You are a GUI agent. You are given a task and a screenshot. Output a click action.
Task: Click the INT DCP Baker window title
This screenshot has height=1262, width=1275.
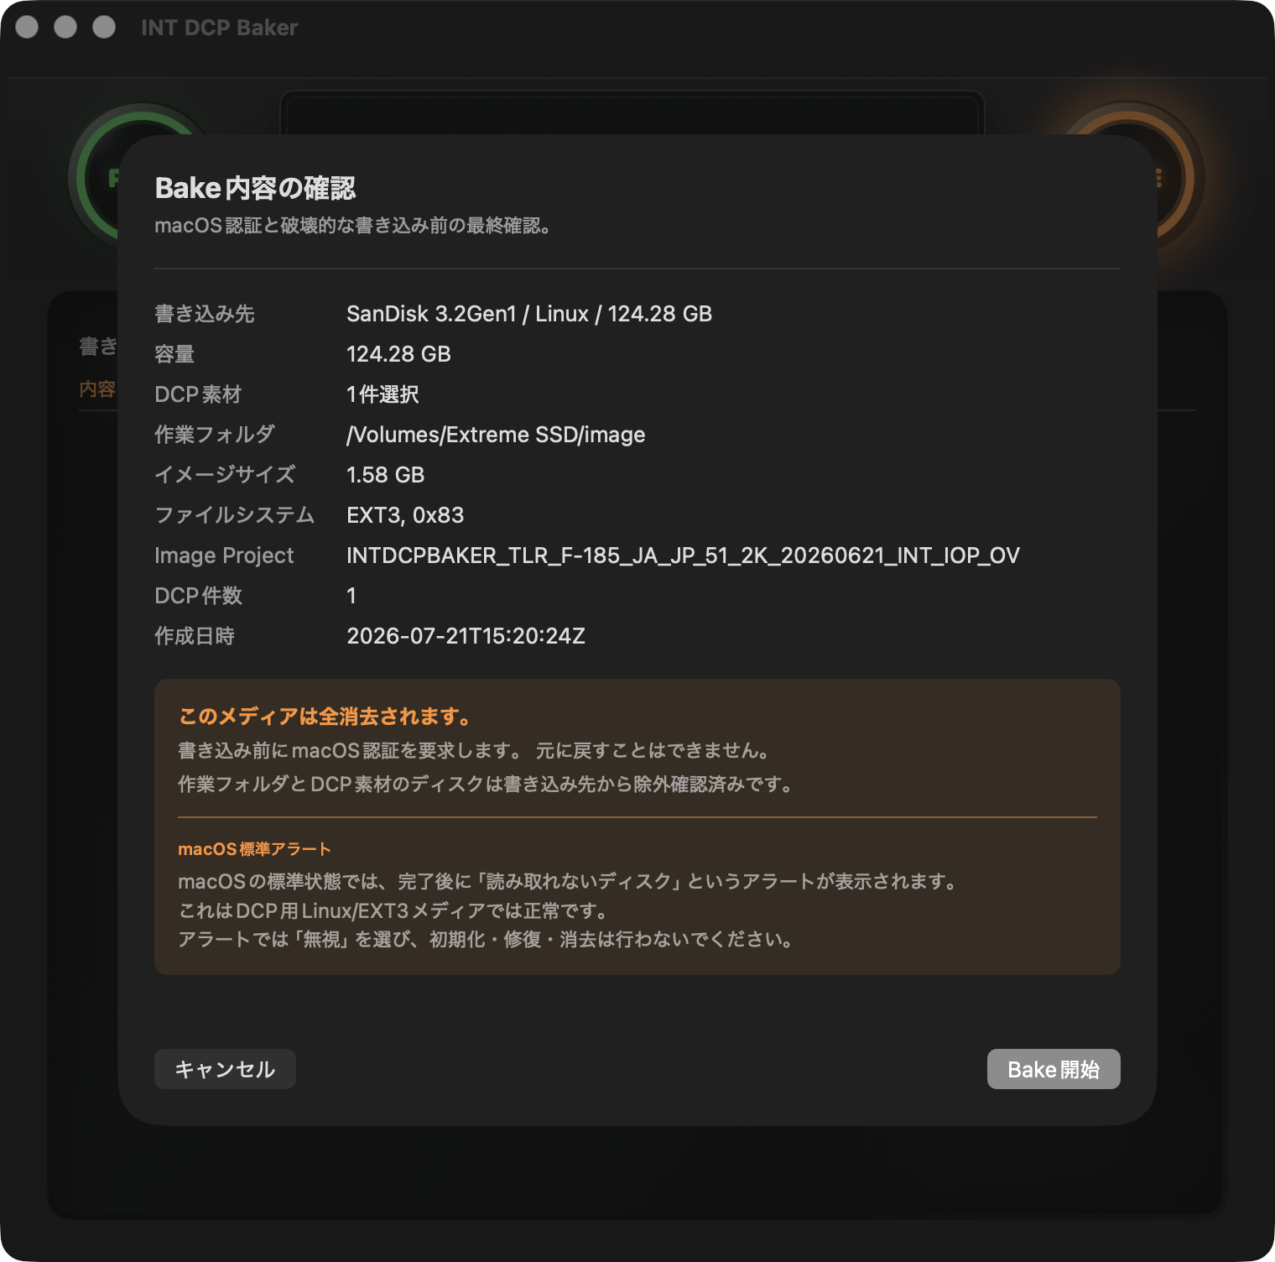[220, 28]
